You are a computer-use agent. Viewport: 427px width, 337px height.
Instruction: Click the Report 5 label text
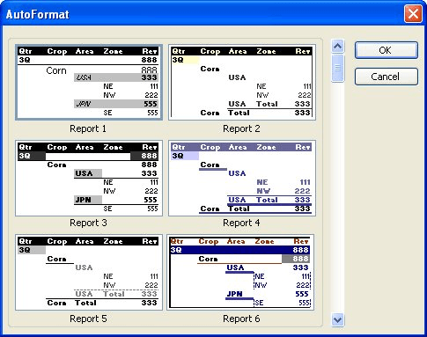(88, 319)
